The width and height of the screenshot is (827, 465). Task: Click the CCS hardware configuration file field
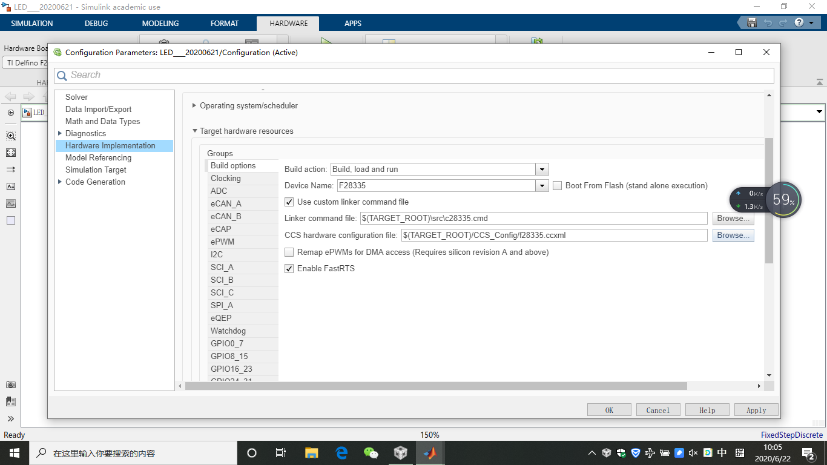(554, 235)
